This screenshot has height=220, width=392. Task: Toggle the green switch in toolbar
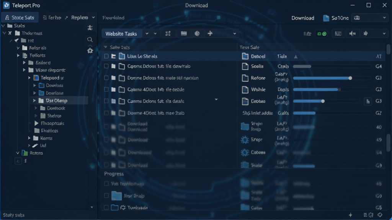click(x=322, y=34)
